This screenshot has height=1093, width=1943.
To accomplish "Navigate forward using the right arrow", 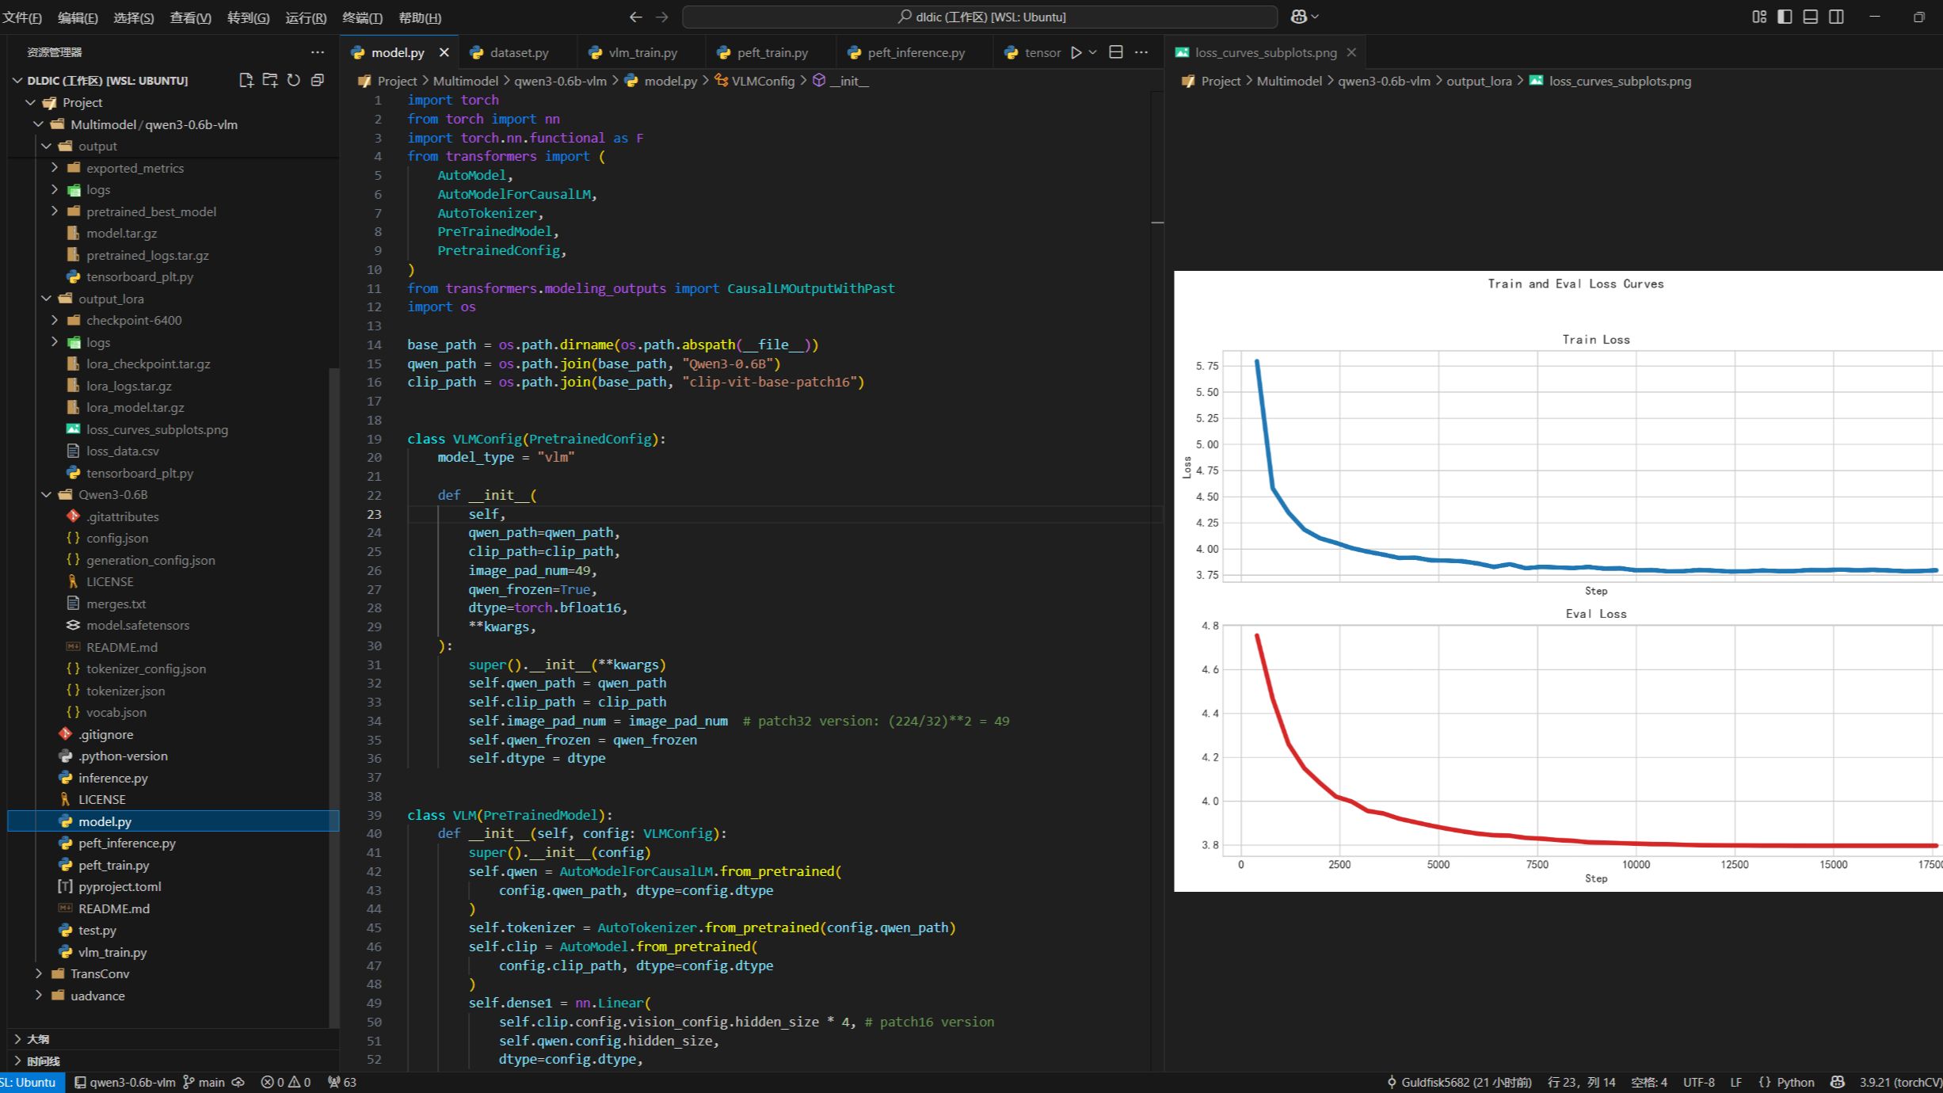I will [x=662, y=17].
